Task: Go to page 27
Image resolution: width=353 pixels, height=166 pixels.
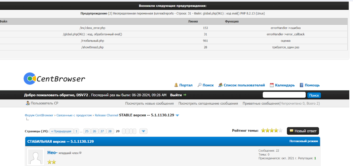Action: (102, 131)
